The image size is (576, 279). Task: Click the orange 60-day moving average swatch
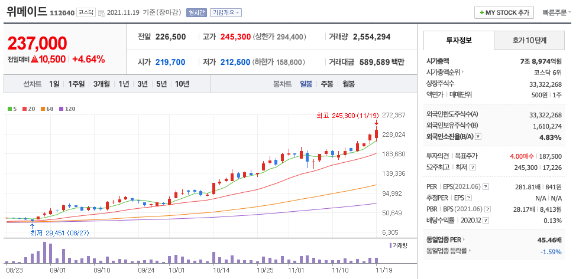[x=42, y=109]
